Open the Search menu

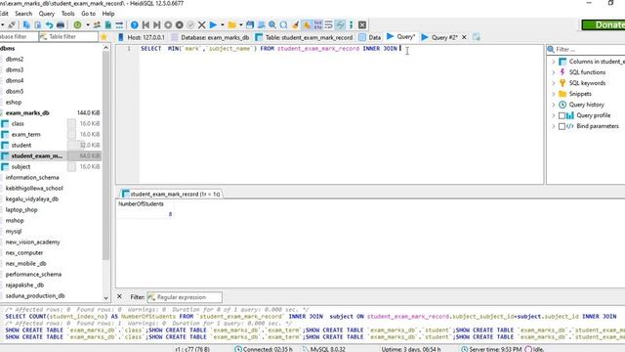point(23,14)
